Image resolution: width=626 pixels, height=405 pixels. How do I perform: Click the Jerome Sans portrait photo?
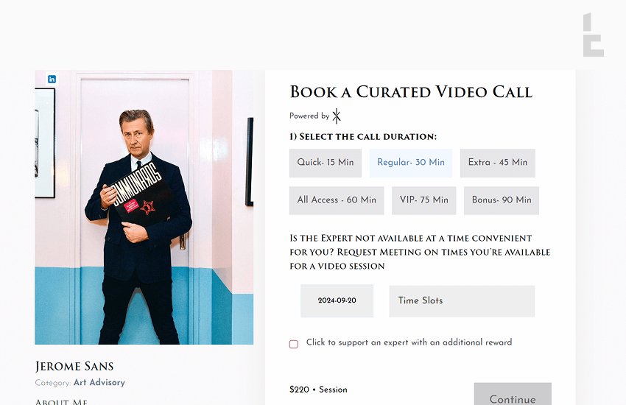click(x=144, y=207)
